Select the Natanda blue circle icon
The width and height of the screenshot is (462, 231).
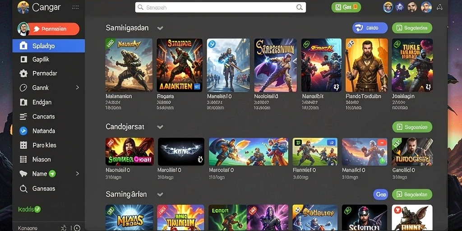click(23, 131)
